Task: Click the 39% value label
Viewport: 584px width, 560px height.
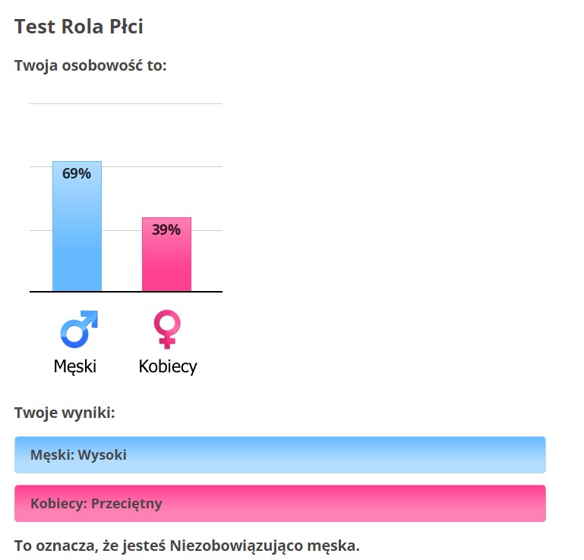Action: pyautogui.click(x=166, y=229)
